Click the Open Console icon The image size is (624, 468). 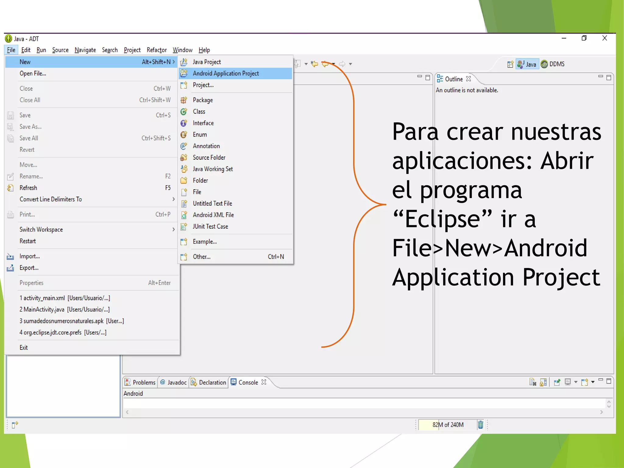coord(584,382)
